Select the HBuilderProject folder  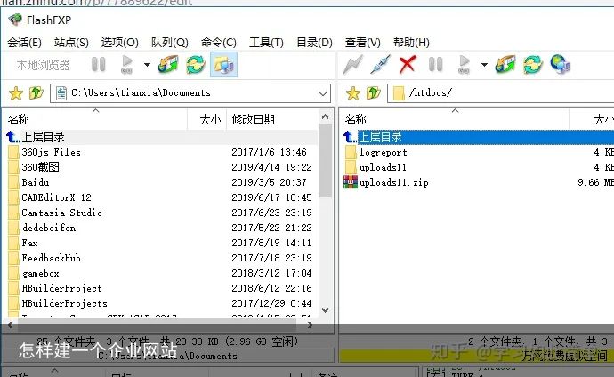160,288
